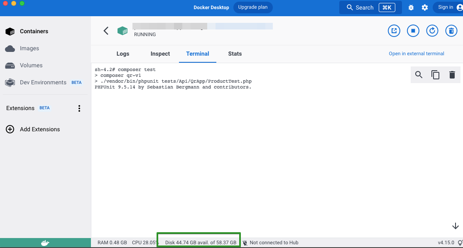The image size is (463, 248).
Task: Copy terminal output to clipboard
Action: [436, 75]
